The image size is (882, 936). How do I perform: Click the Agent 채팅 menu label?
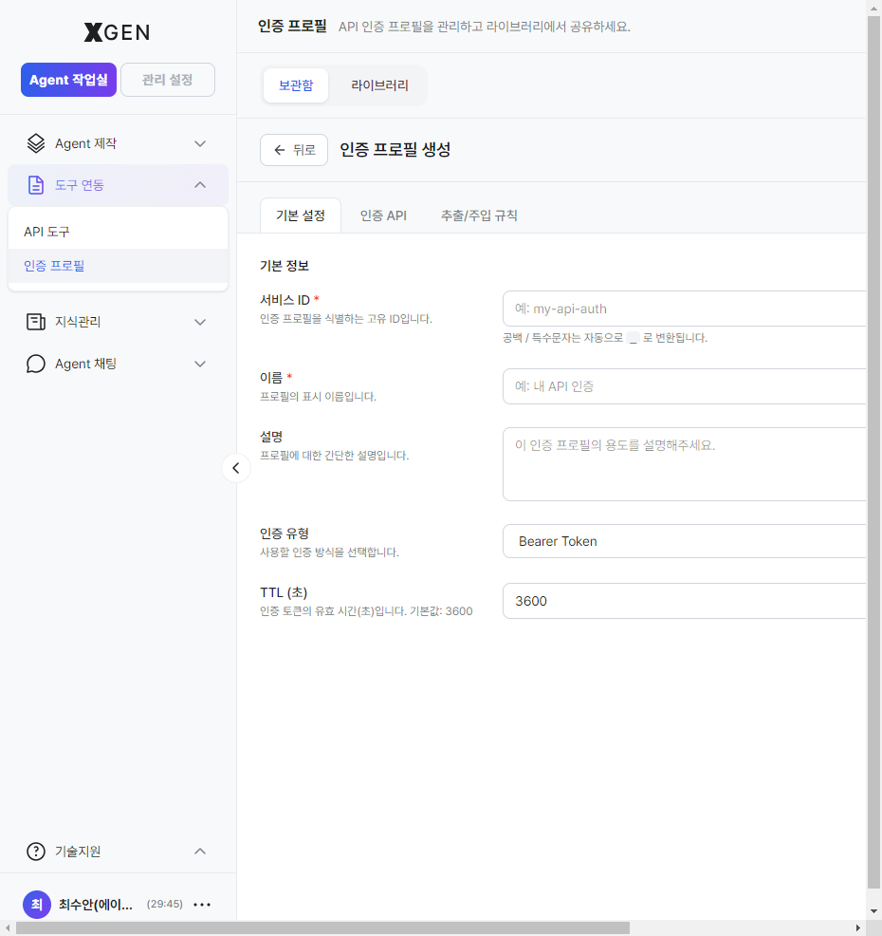coord(86,364)
